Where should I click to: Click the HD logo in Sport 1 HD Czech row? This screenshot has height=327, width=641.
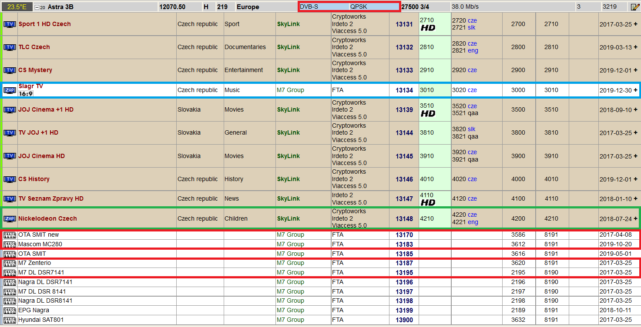coord(428,28)
